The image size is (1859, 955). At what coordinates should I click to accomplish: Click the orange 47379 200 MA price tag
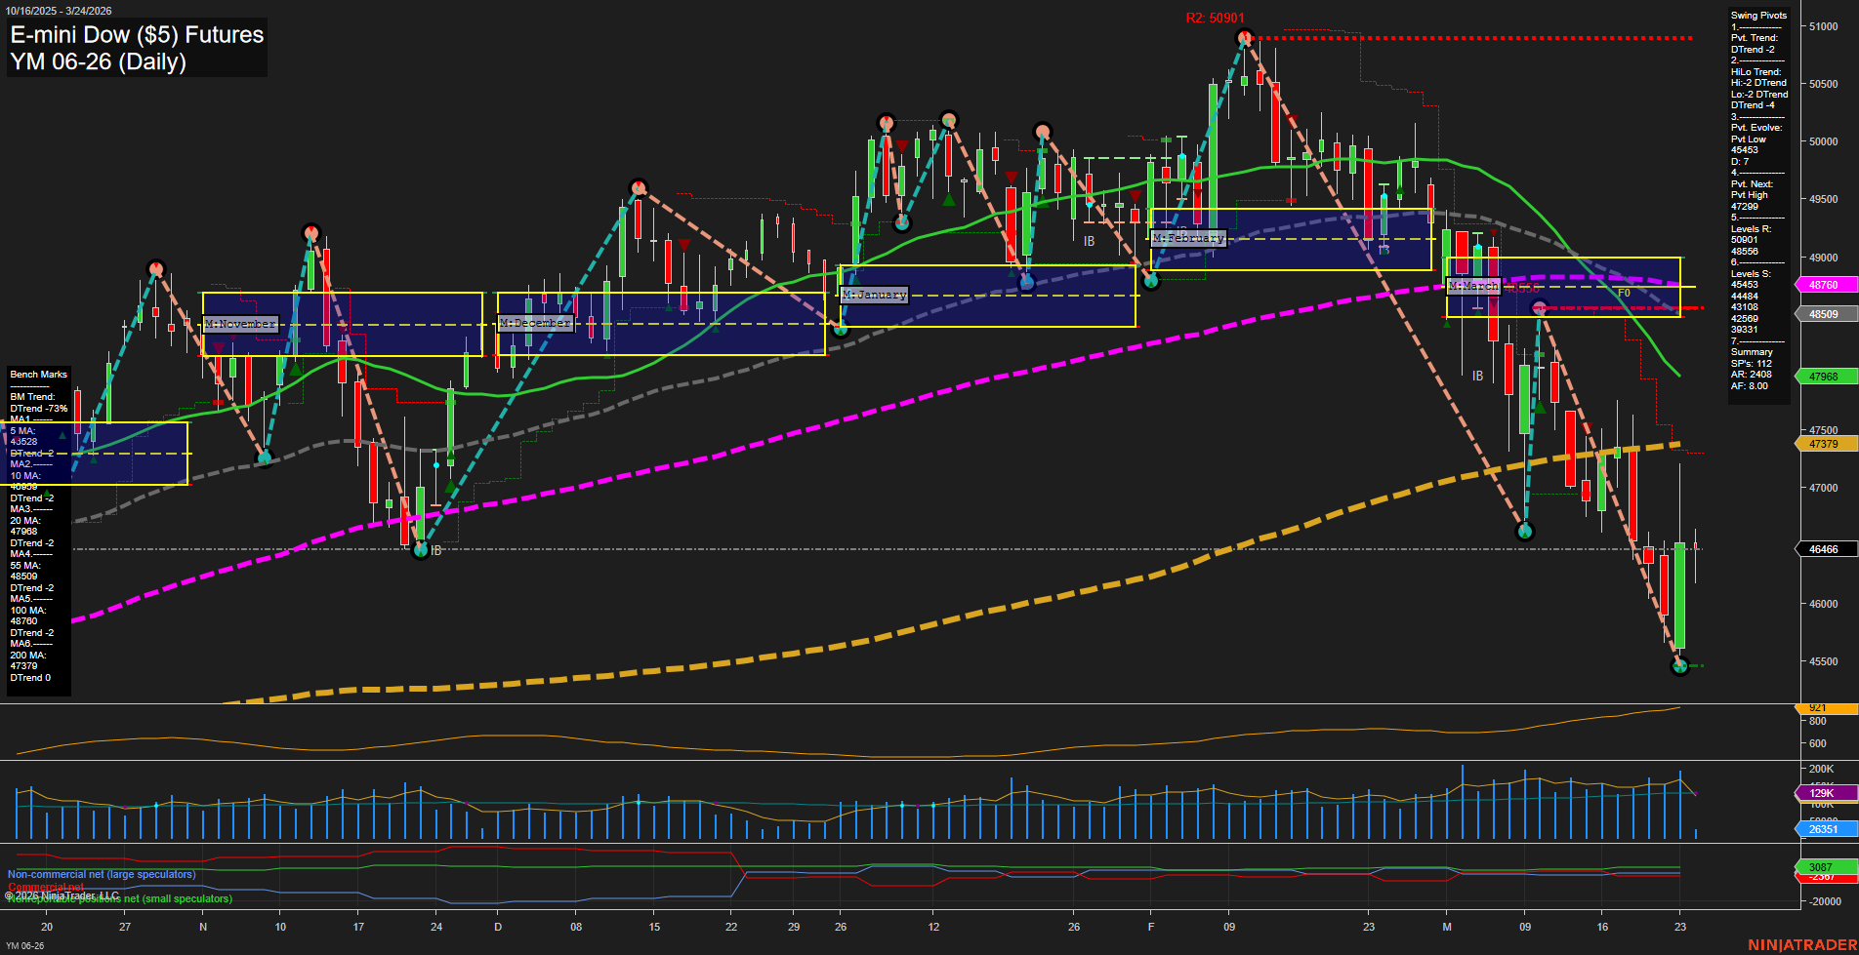(1822, 444)
